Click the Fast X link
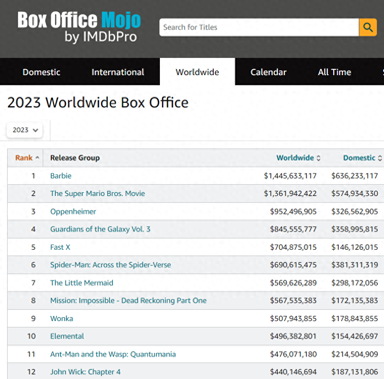 coord(60,247)
